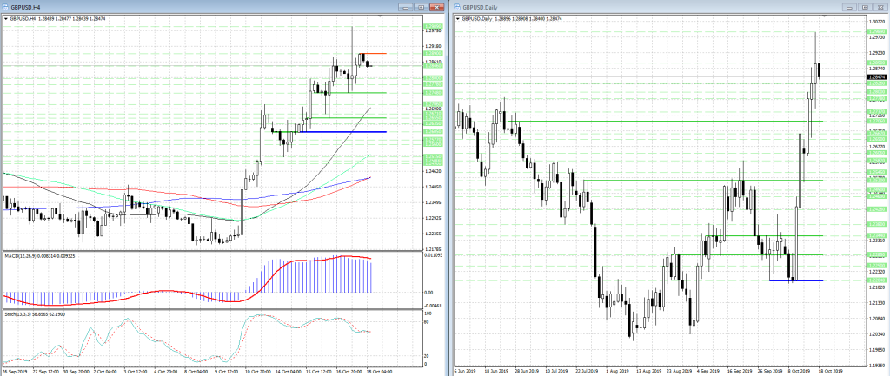890x376 pixels.
Task: Open the dropdown triangle beside GBPUSD,Daily chart header
Action: pos(458,19)
